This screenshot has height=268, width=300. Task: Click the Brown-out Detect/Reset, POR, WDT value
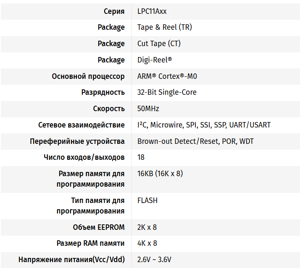[195, 141]
